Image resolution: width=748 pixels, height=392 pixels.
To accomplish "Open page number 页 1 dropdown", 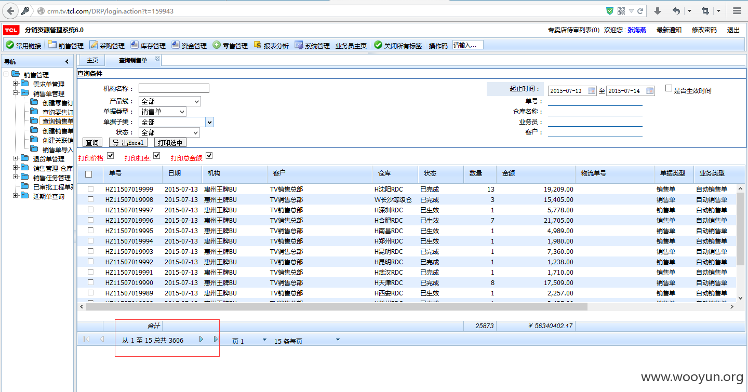I will click(x=264, y=340).
